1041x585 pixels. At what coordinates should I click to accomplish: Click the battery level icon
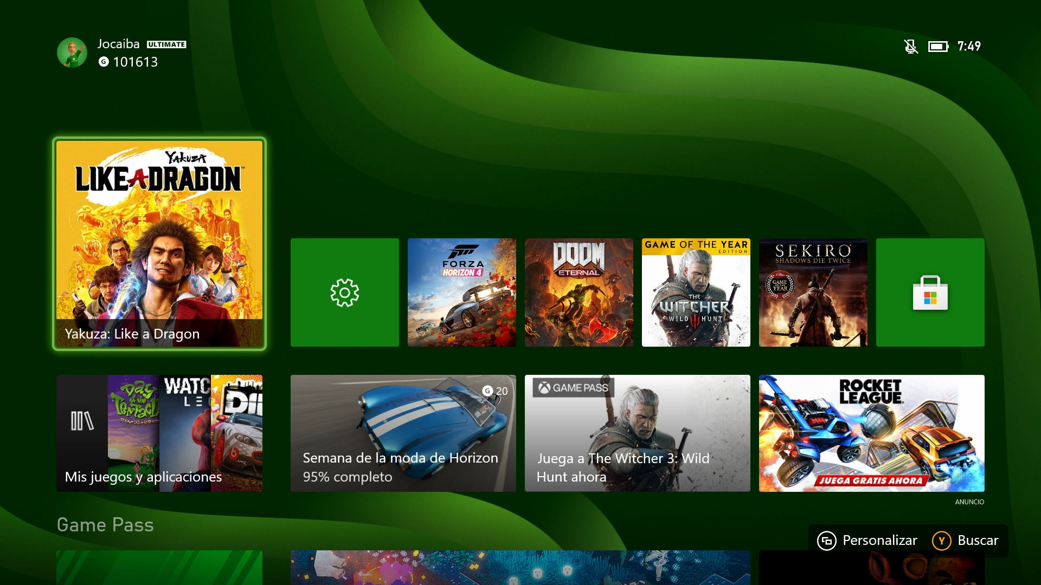(938, 47)
